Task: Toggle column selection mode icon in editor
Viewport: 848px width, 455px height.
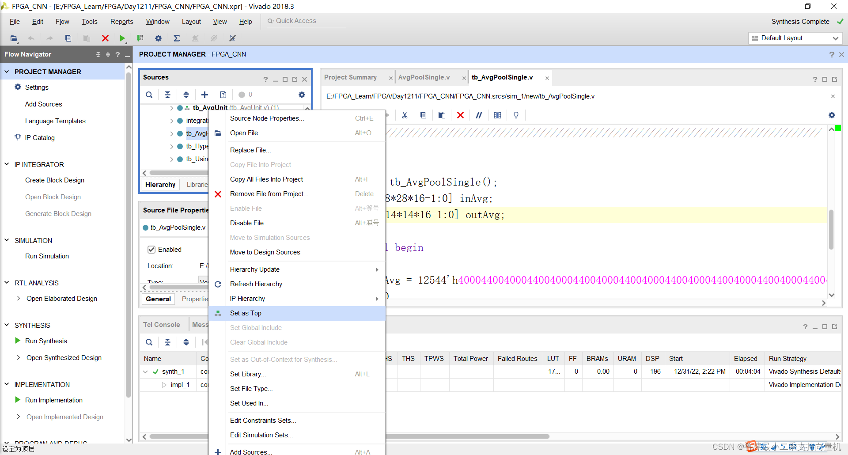Action: [497, 115]
